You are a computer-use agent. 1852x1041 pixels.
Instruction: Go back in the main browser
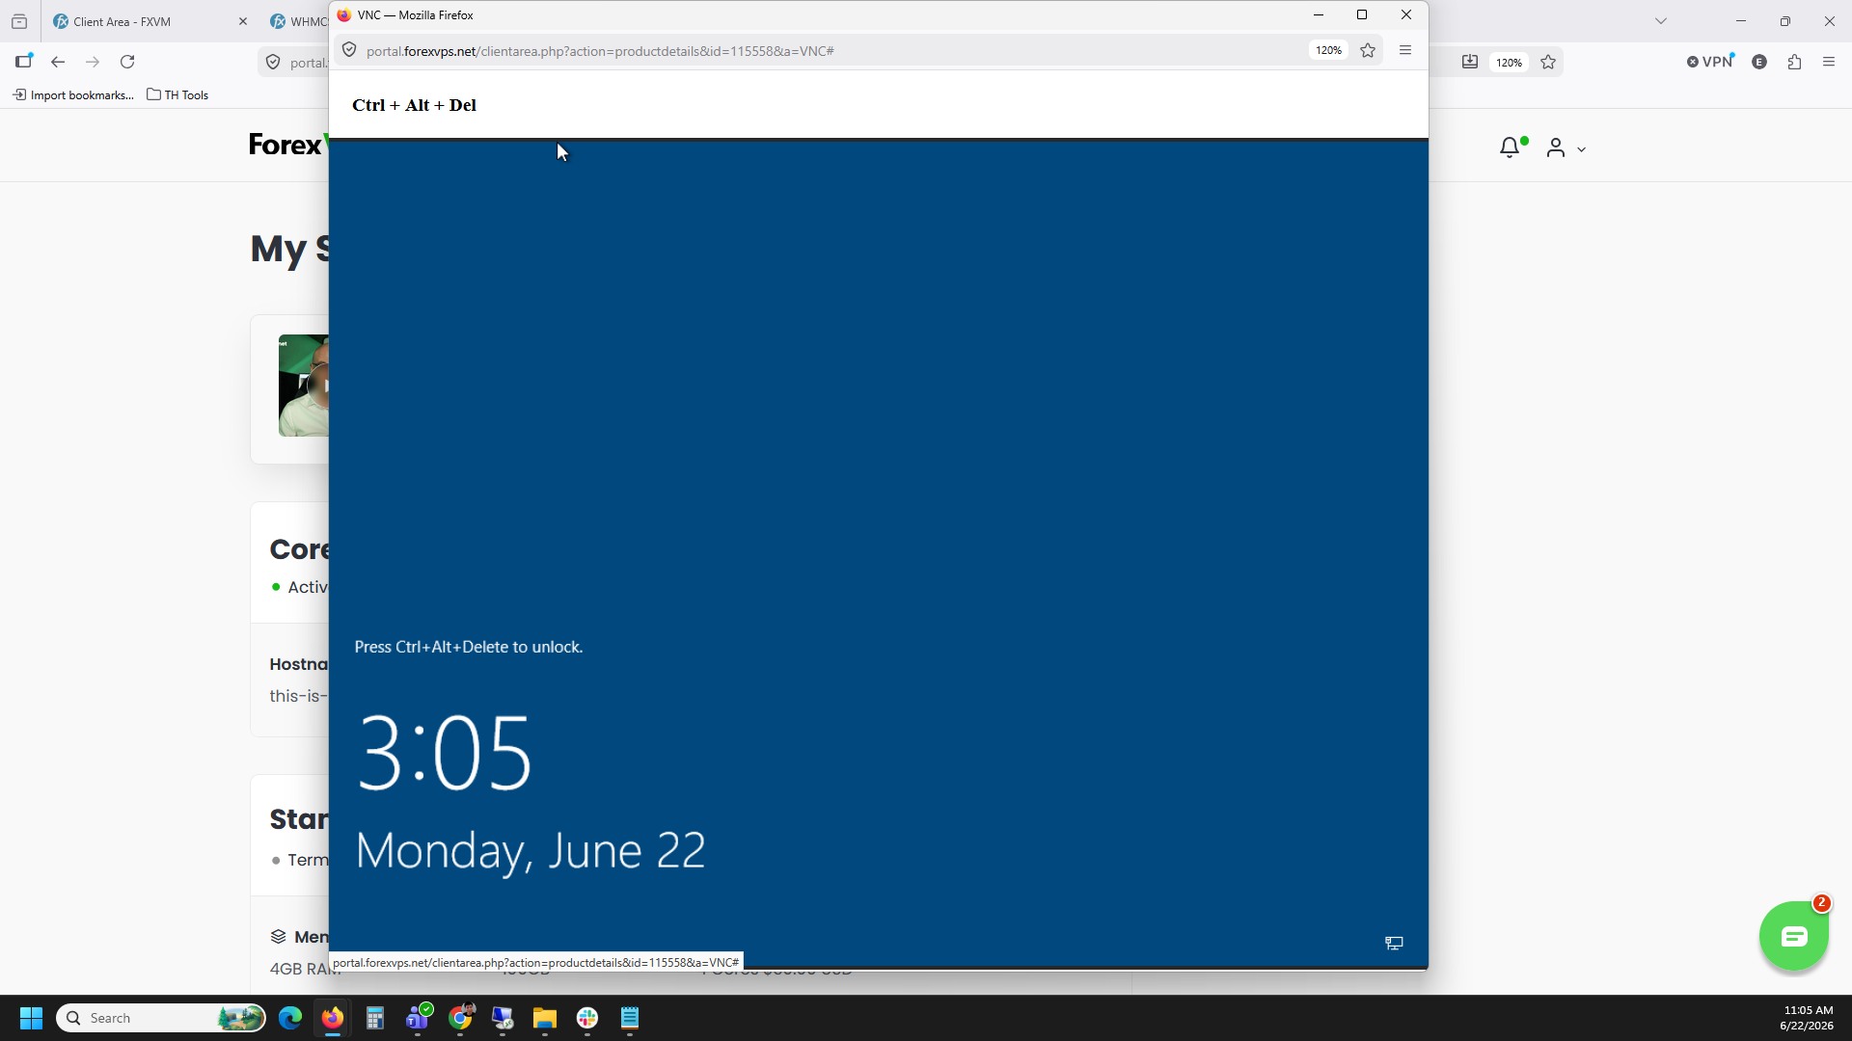(x=58, y=62)
